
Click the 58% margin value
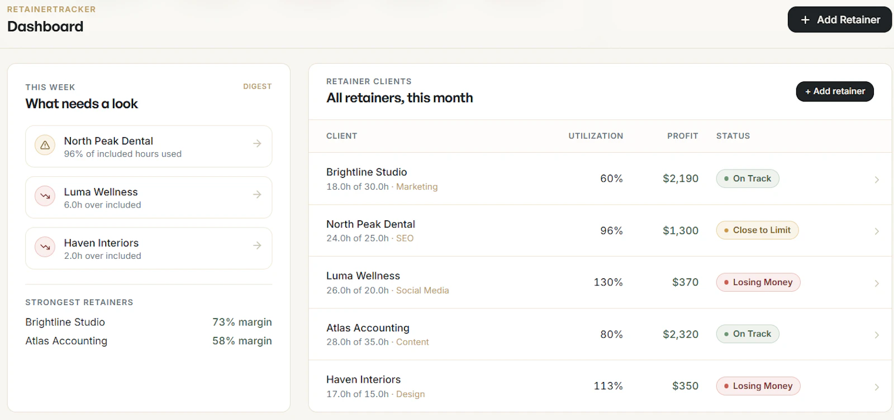(242, 341)
